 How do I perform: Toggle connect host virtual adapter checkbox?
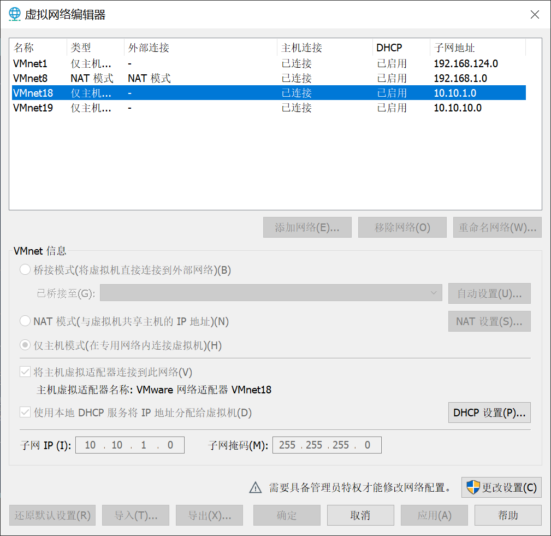tap(25, 372)
